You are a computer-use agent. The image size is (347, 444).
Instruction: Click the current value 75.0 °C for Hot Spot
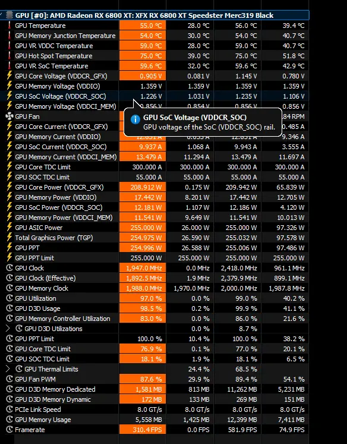151,56
